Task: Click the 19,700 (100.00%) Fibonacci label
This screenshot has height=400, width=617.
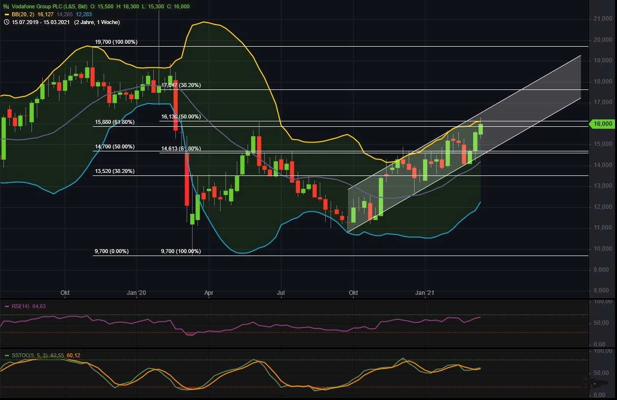Action: [116, 42]
